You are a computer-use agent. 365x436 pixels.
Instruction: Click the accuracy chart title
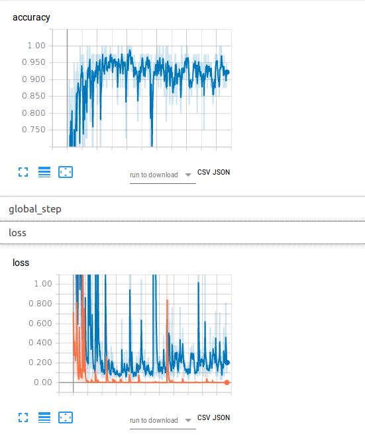click(31, 17)
